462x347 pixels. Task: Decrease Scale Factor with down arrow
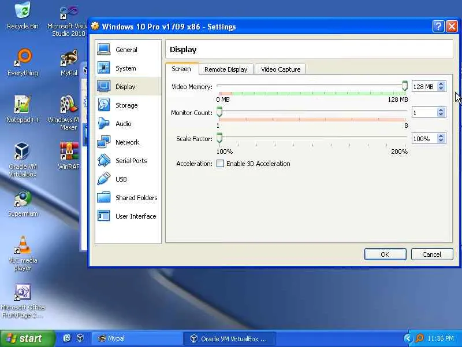tap(441, 141)
